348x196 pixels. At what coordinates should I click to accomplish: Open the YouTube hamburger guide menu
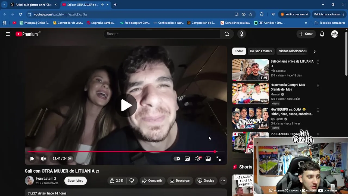coord(8,34)
